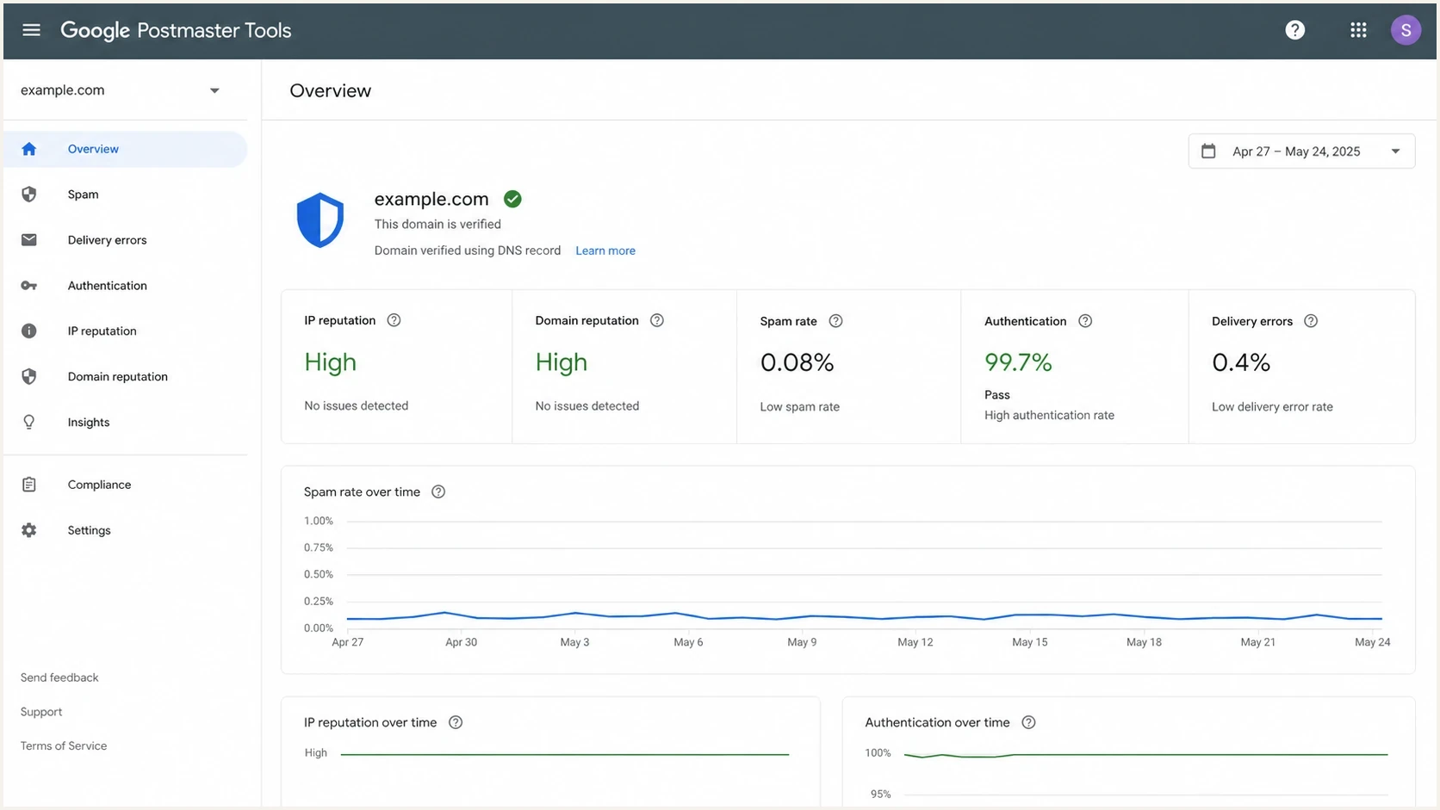1440x810 pixels.
Task: Click the Authentication over time chart line
Action: 1145,755
